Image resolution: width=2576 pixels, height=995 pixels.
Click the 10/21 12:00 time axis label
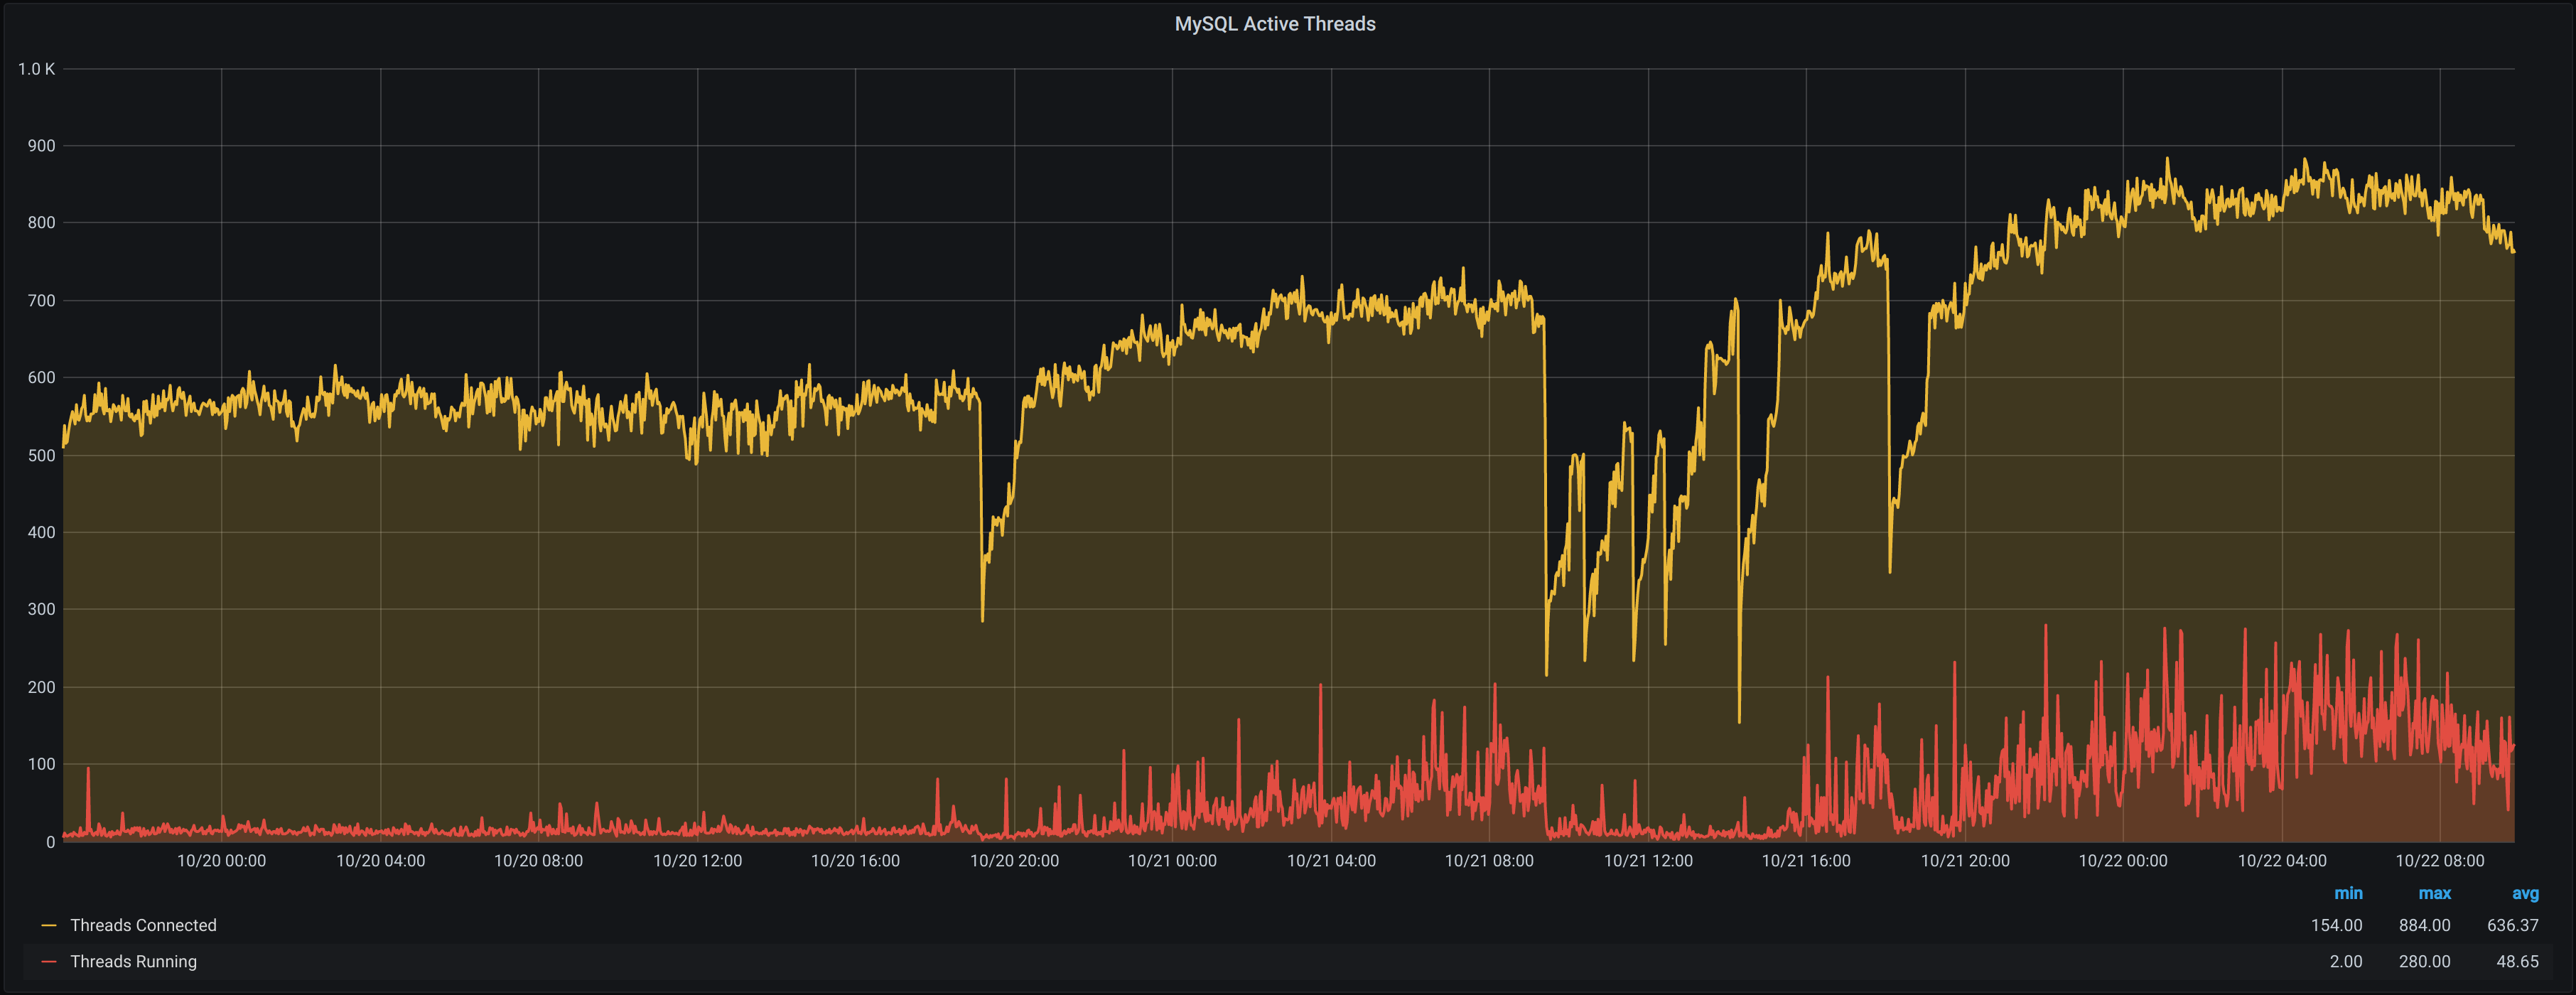[x=1648, y=860]
